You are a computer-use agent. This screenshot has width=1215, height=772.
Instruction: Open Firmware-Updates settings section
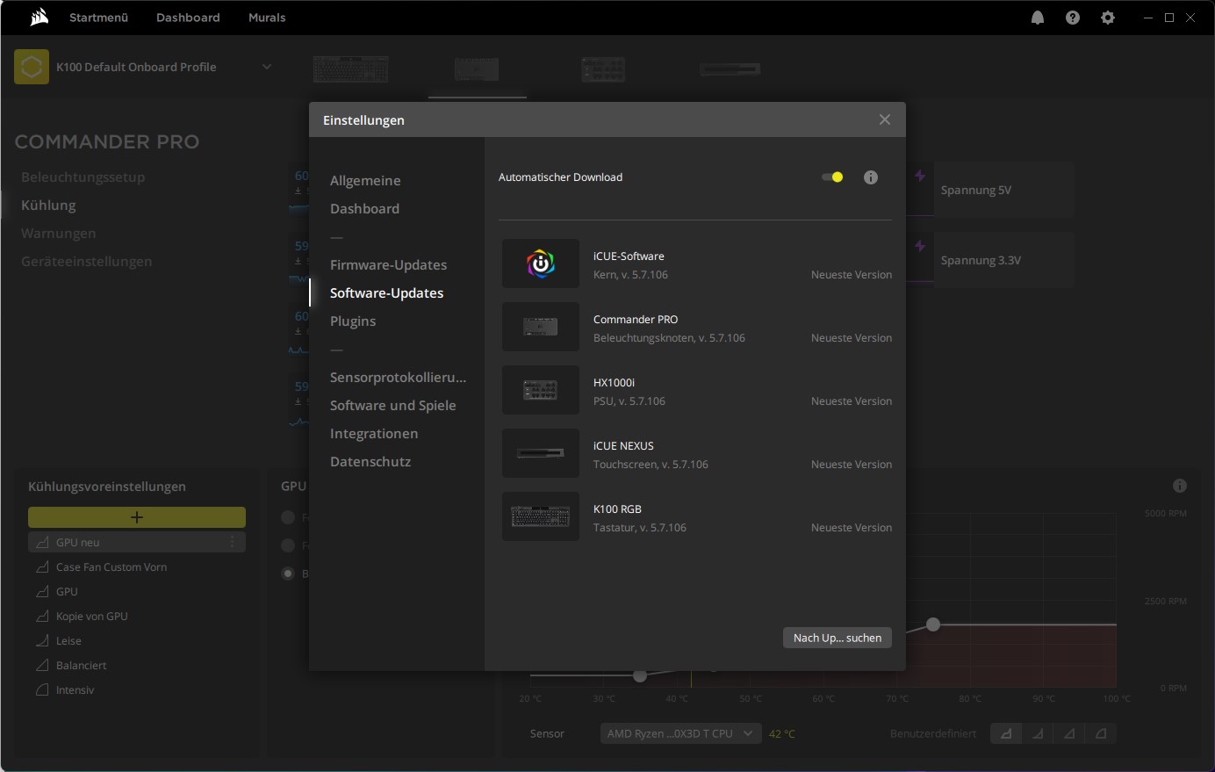tap(388, 264)
